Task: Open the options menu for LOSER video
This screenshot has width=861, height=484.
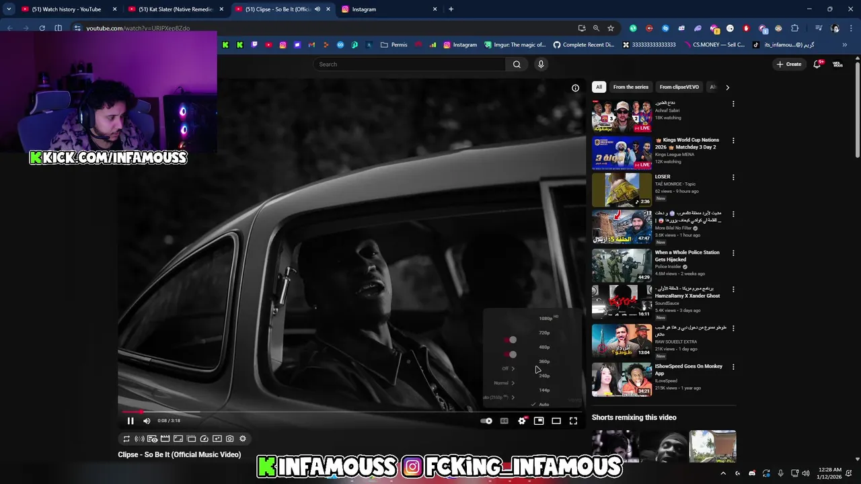Action: [x=733, y=177]
